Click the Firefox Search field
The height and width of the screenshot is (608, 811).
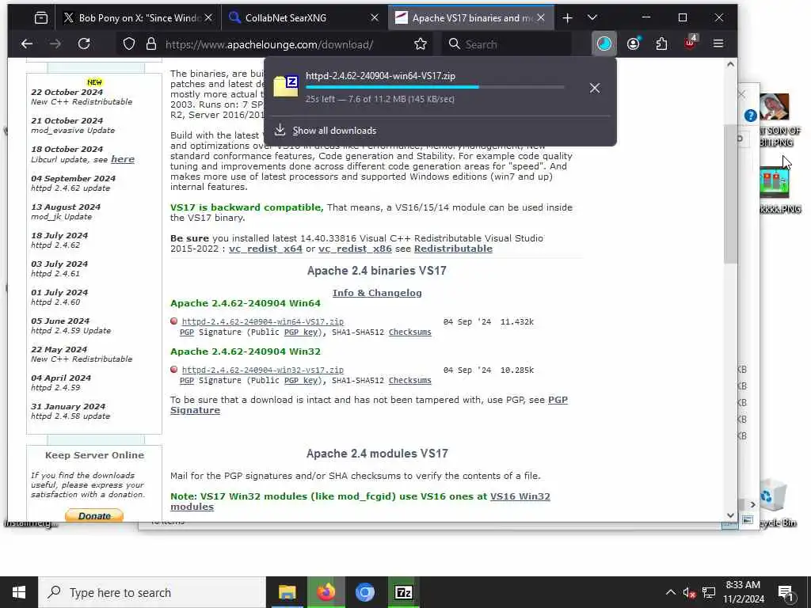(x=507, y=44)
